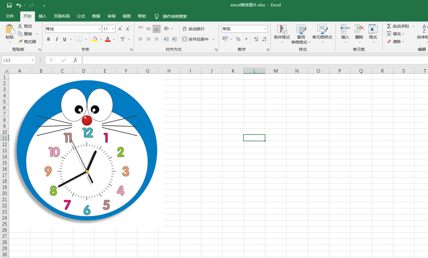Expand the Name Box dropdown arrow
This screenshot has height=258, width=428.
[x=32, y=60]
